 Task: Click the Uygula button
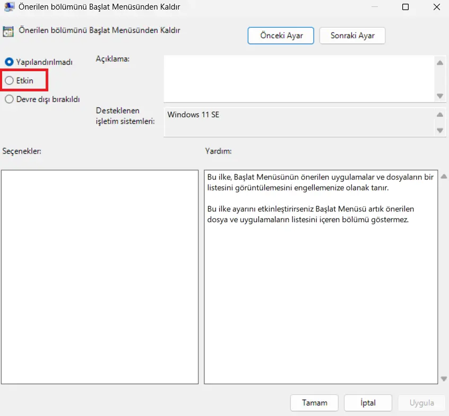[x=421, y=403]
